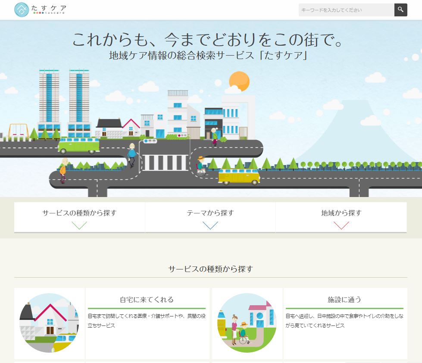Click the section heading サービスの種類から探す
The image size is (422, 363).
click(211, 269)
